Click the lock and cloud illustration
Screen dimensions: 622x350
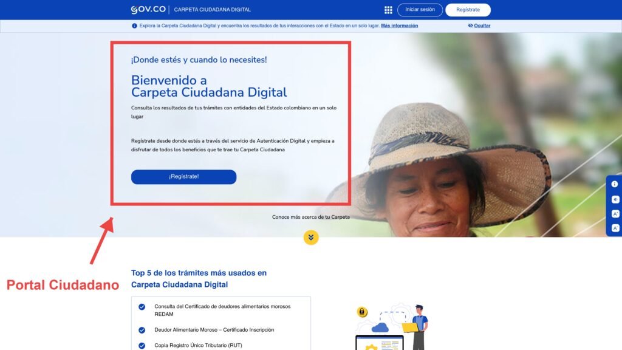(392, 326)
